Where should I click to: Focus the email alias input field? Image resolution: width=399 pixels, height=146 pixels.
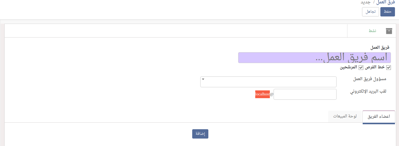pyautogui.click(x=305, y=94)
